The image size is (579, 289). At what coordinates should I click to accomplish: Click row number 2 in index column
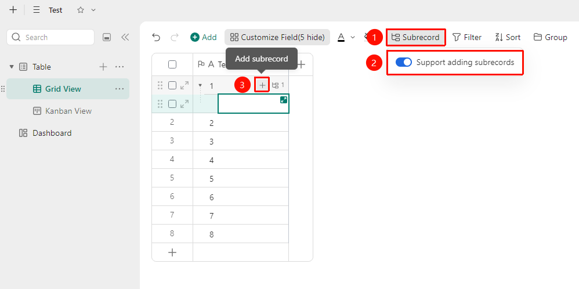(172, 122)
